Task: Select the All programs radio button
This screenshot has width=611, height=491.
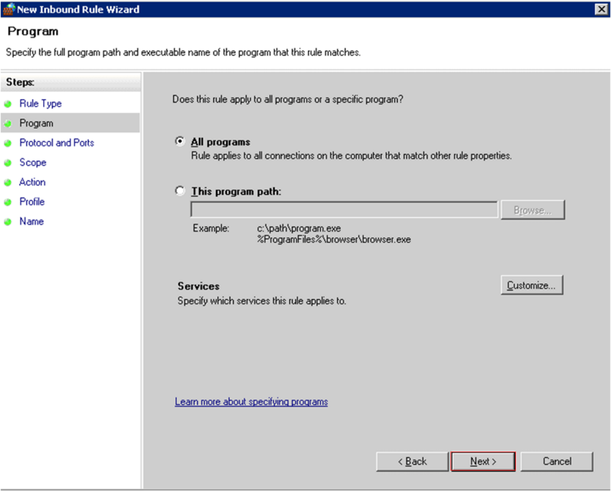Action: [x=179, y=141]
